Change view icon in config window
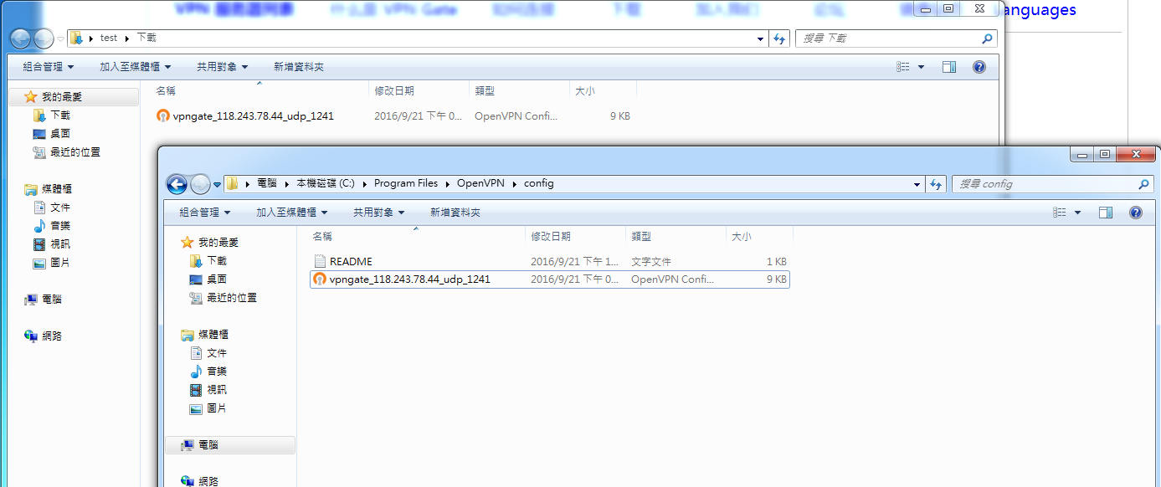The image size is (1161, 487). [1059, 213]
